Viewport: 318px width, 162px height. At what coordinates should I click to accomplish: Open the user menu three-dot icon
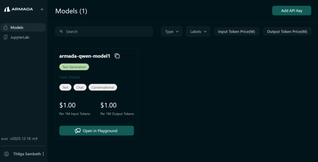tap(43, 154)
